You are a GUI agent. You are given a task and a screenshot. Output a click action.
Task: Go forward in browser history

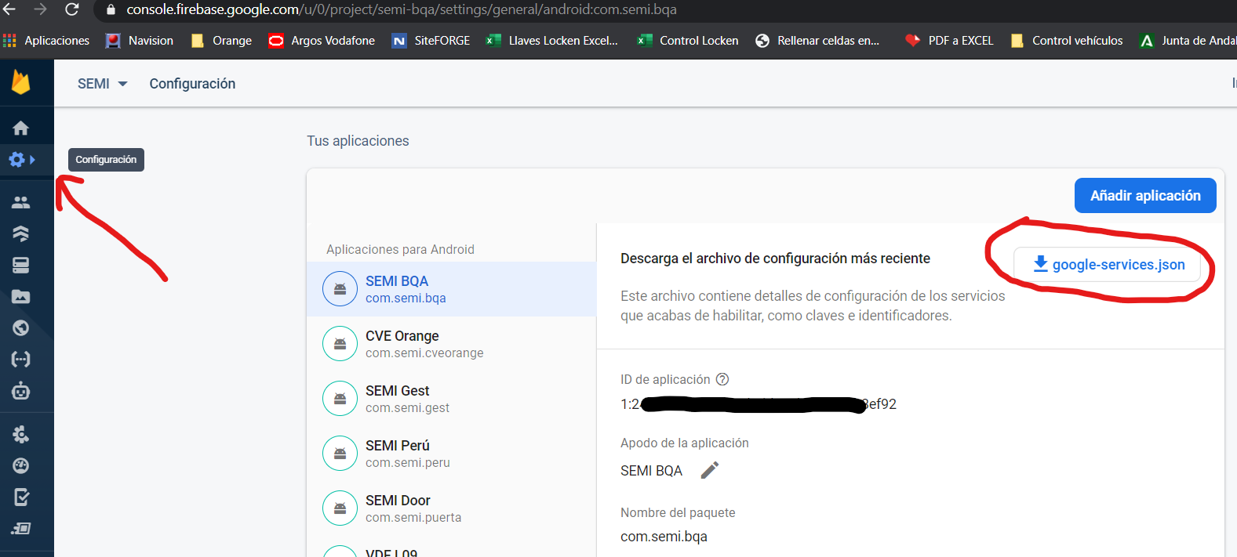tap(40, 9)
